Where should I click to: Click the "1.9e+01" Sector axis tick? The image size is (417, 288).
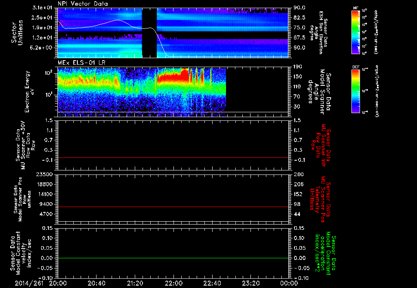42,28
